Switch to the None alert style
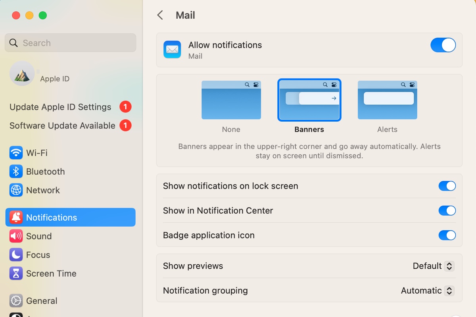This screenshot has width=476, height=317. coord(231,100)
